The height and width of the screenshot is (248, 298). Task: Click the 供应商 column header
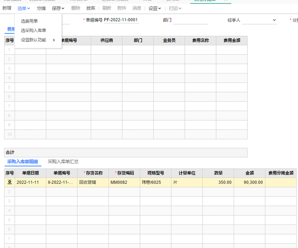coord(107,41)
